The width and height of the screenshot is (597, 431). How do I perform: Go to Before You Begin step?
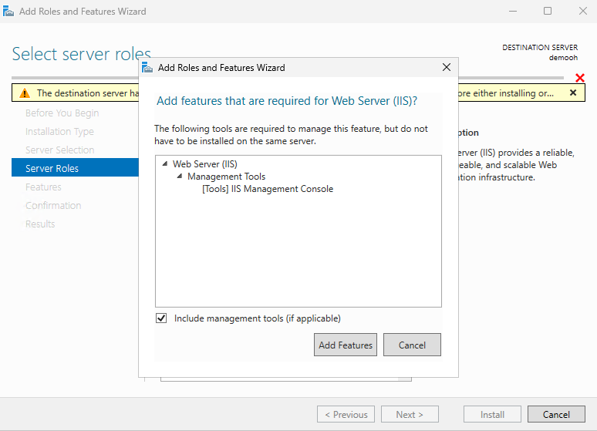pos(62,113)
